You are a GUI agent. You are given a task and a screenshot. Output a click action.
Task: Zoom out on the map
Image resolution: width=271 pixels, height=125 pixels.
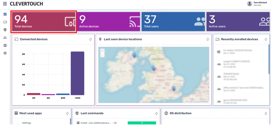102,55
